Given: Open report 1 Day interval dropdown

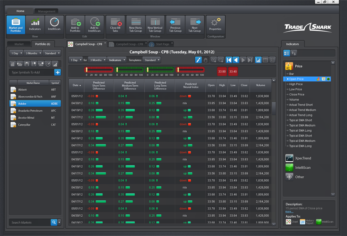Looking at the screenshot, I should tap(76, 60).
